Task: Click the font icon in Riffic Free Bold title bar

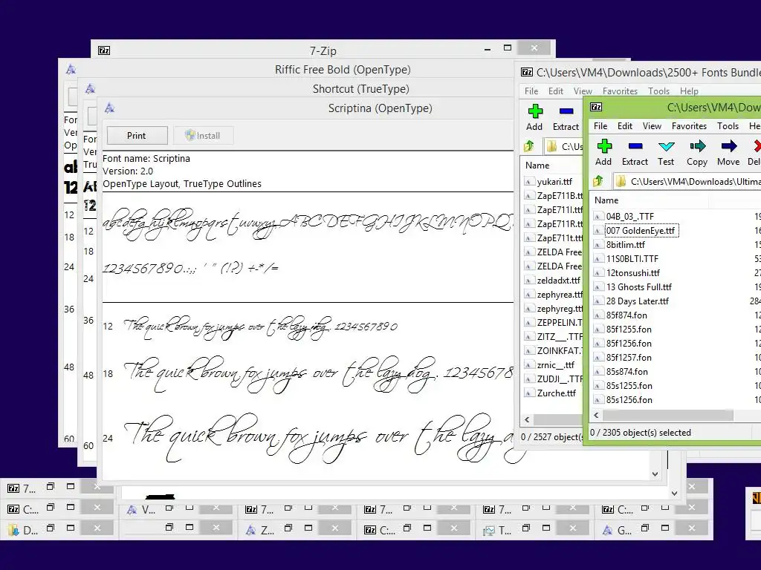Action: click(x=71, y=69)
